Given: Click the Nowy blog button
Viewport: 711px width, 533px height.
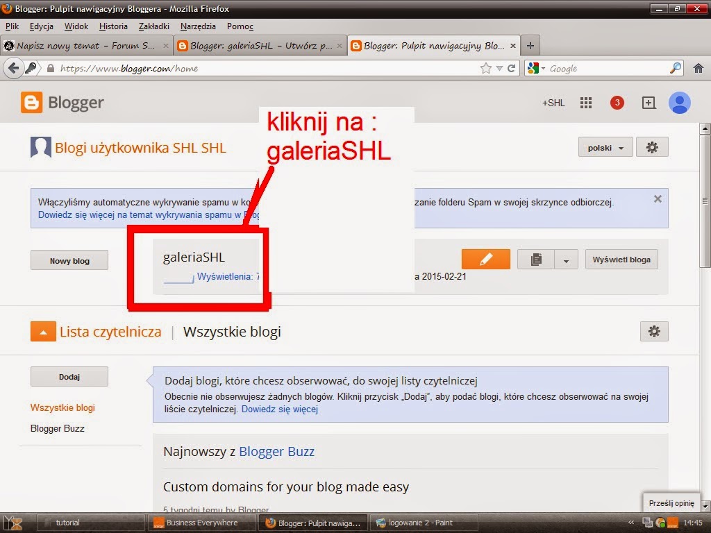Looking at the screenshot, I should pos(69,261).
